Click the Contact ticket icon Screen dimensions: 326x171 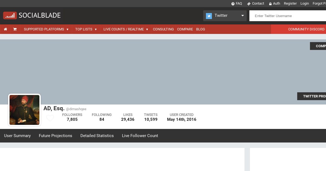[249, 4]
